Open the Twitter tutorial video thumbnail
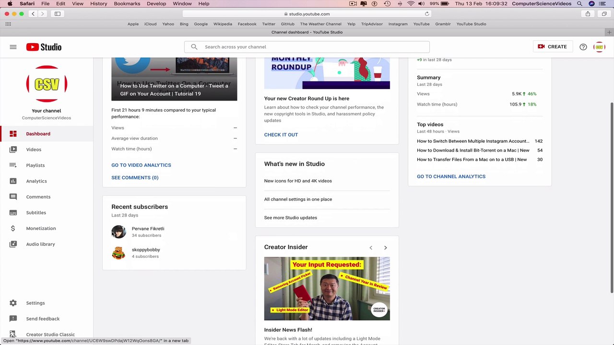Viewport: 614px width, 345px height. [174, 79]
